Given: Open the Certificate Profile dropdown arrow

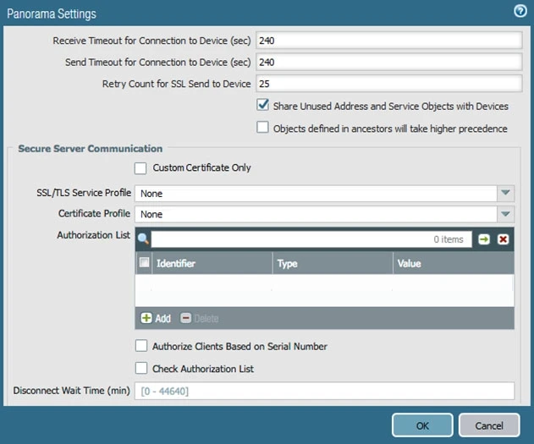Looking at the screenshot, I should [506, 214].
